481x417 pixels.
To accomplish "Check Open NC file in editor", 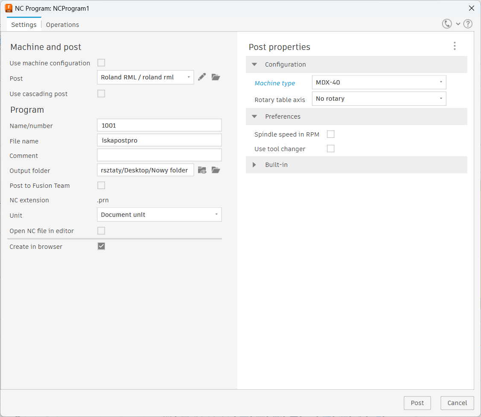I will (x=101, y=231).
